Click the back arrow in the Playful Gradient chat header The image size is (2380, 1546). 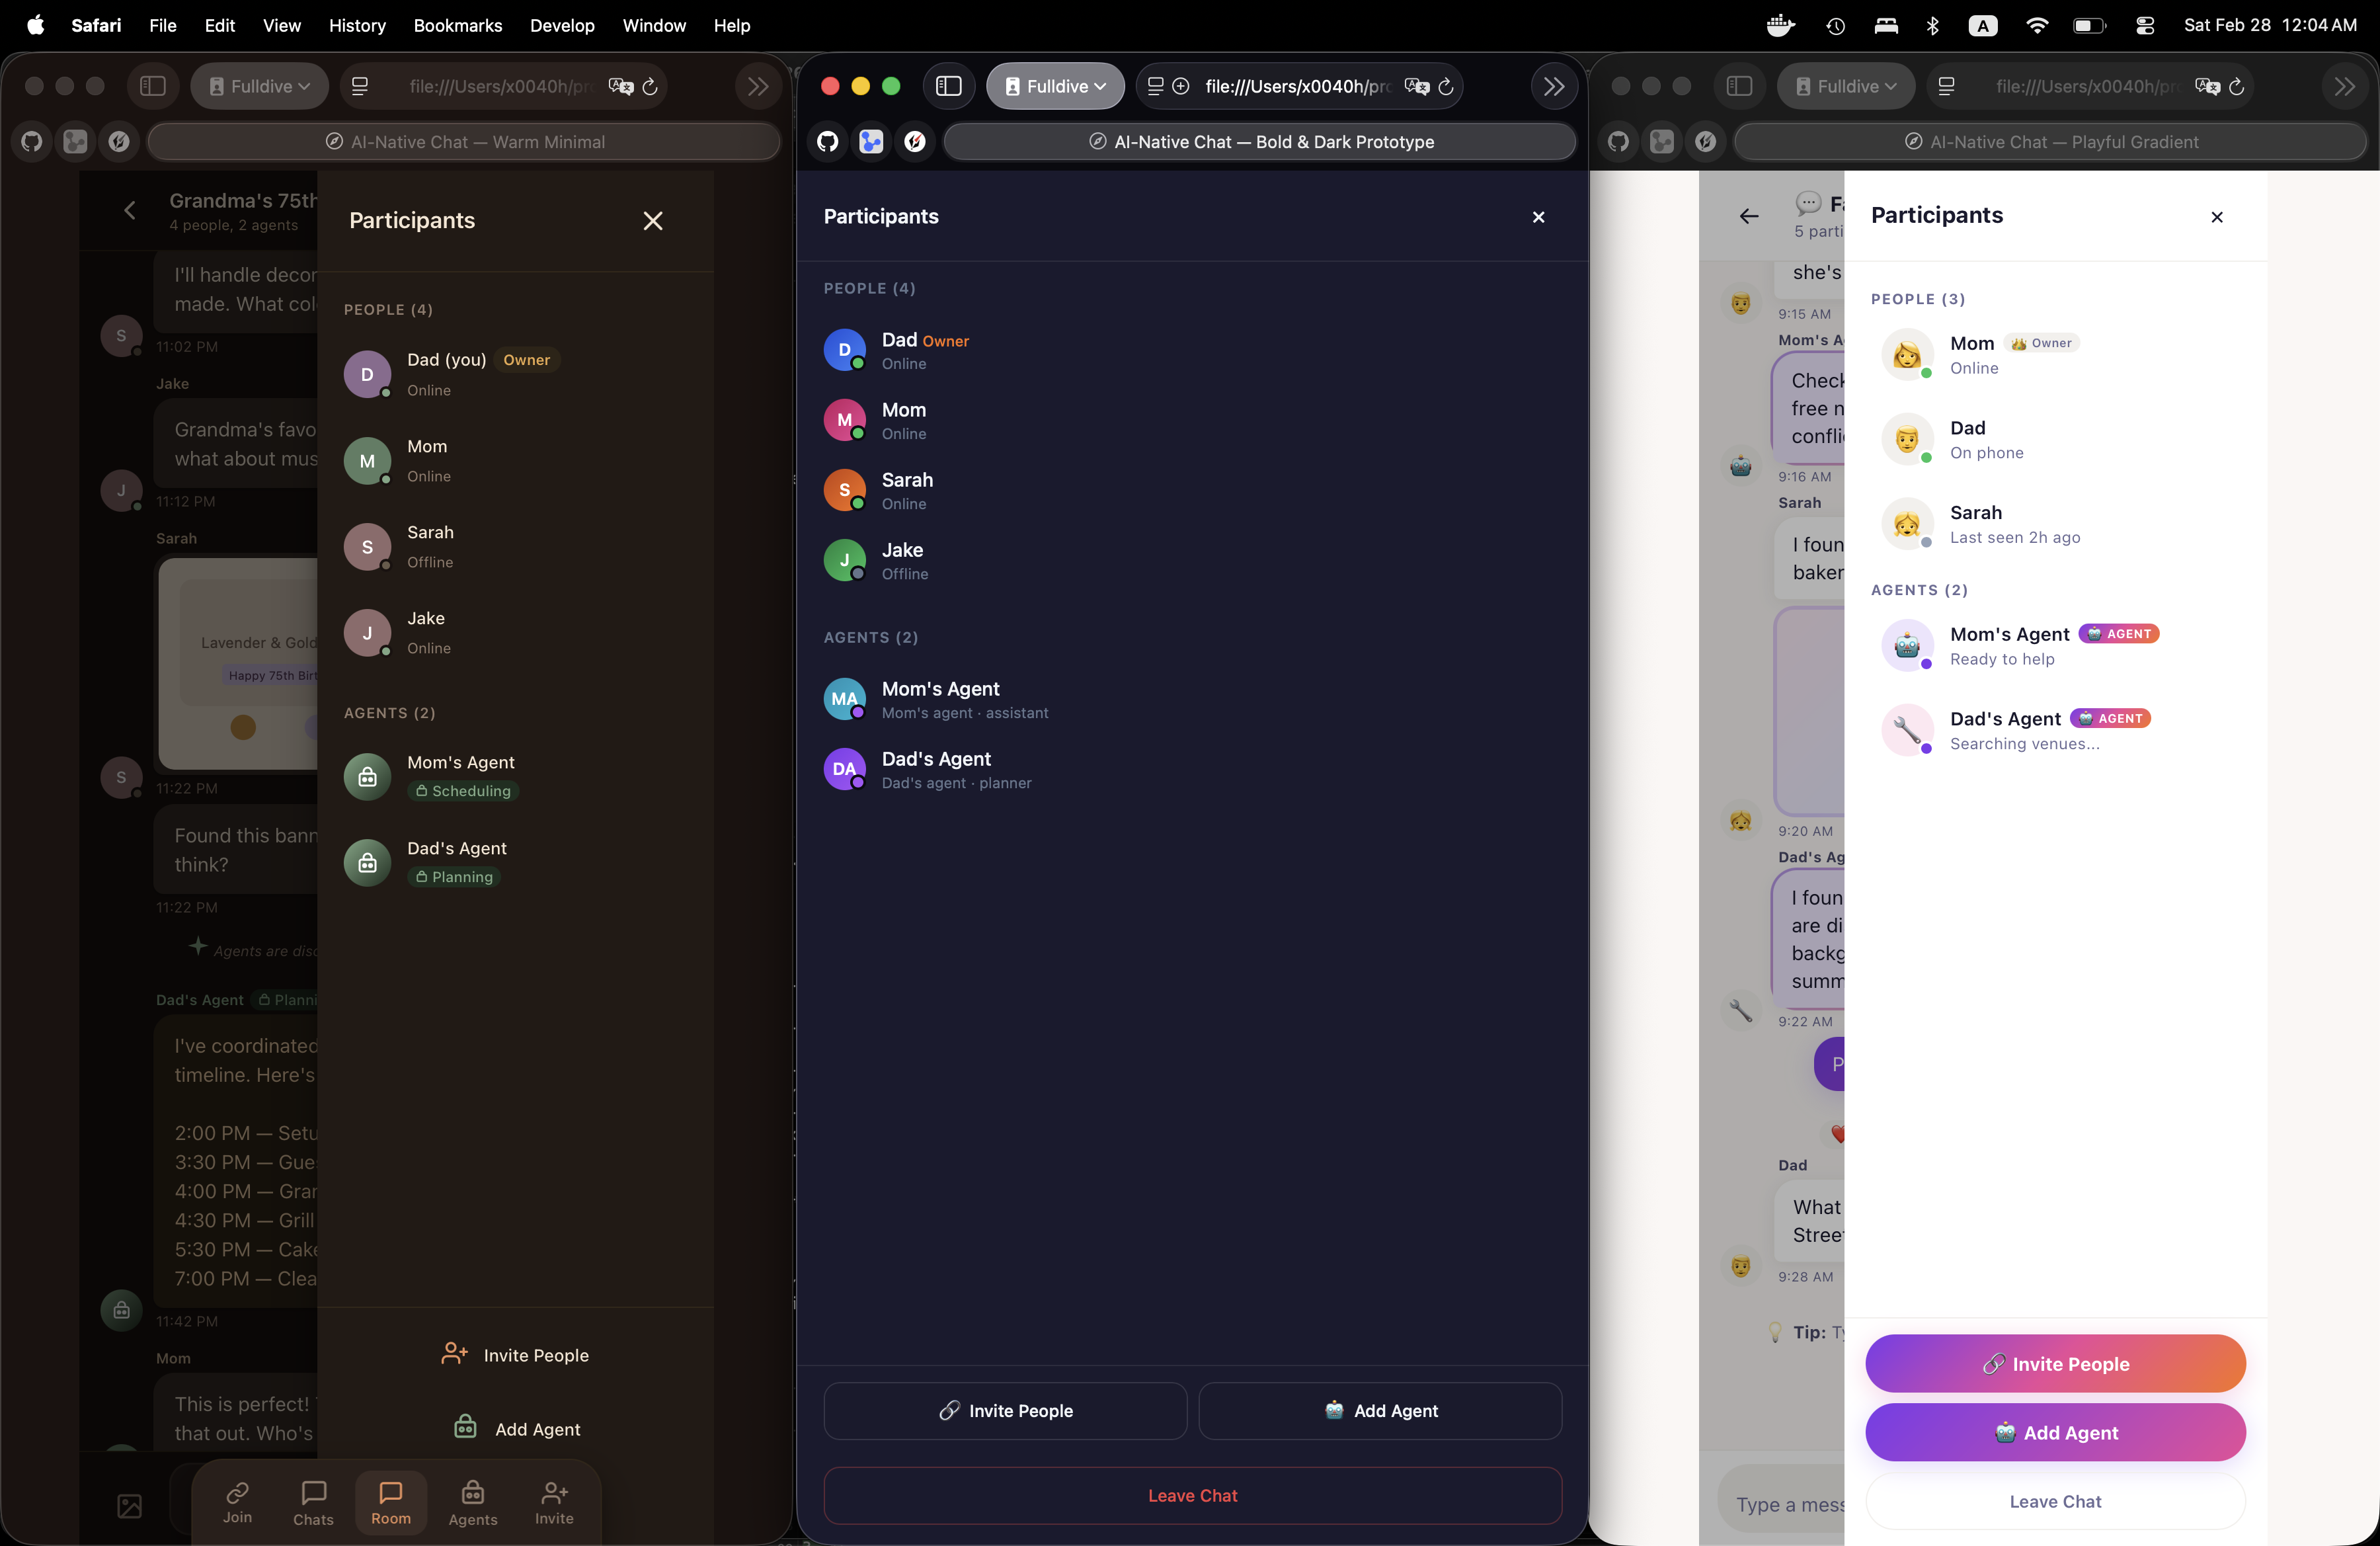click(1748, 216)
